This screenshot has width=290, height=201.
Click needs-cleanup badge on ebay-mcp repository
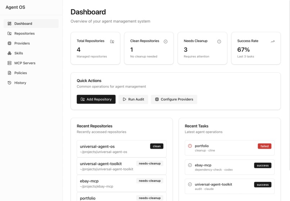pyautogui.click(x=150, y=180)
